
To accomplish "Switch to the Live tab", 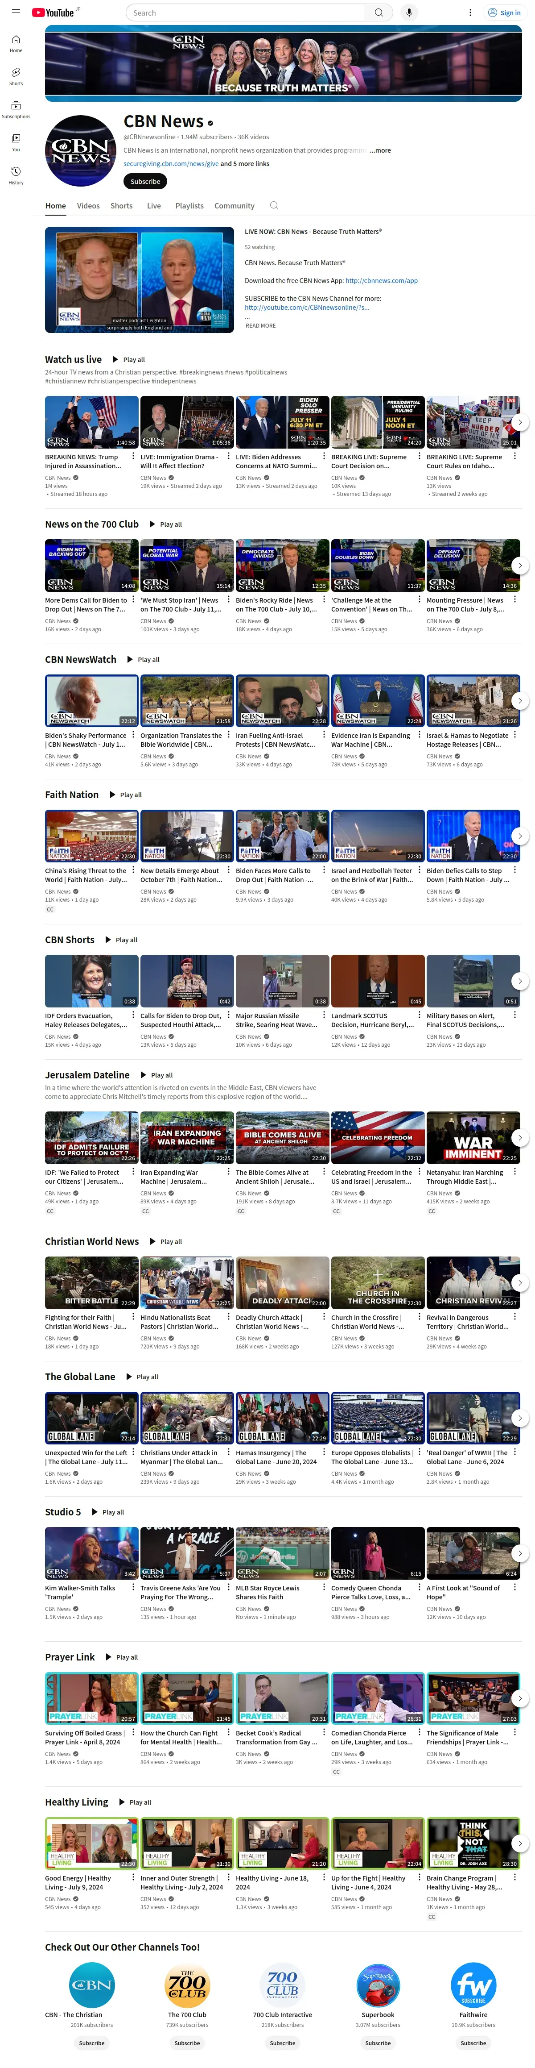I will click(x=154, y=206).
